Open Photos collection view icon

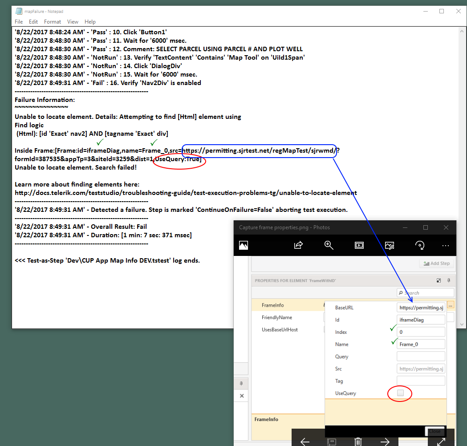tap(244, 245)
